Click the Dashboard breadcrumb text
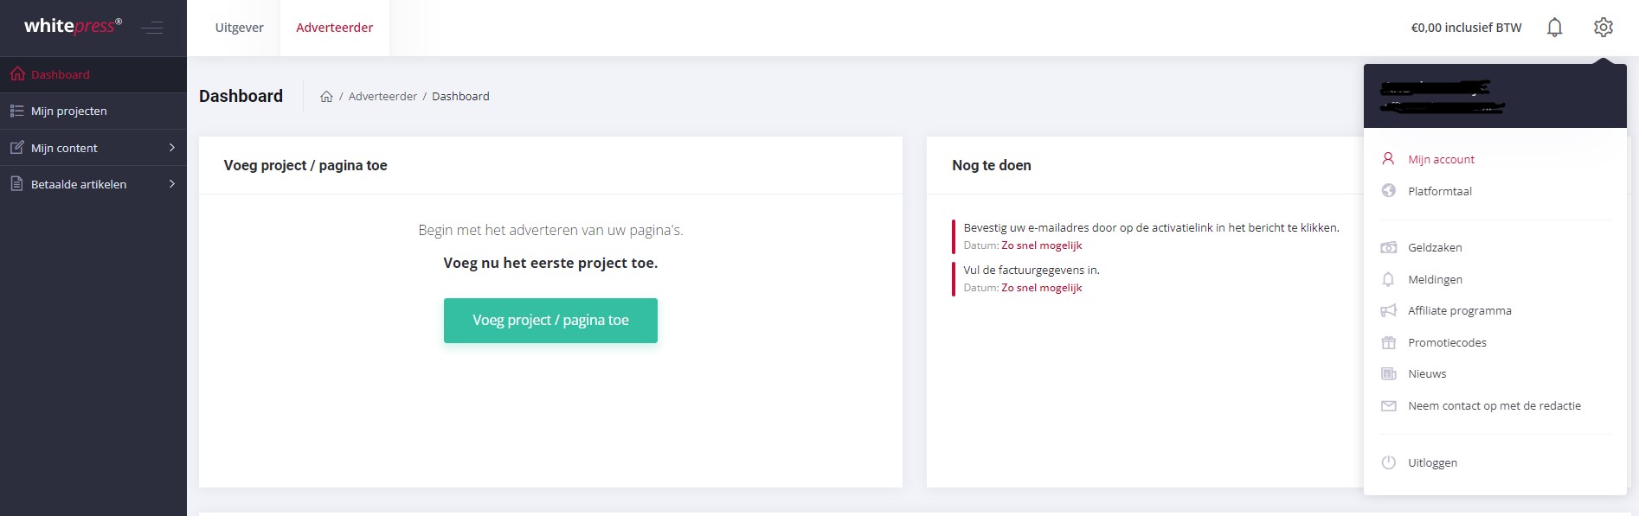Screen dimensions: 1639x516 [460, 96]
